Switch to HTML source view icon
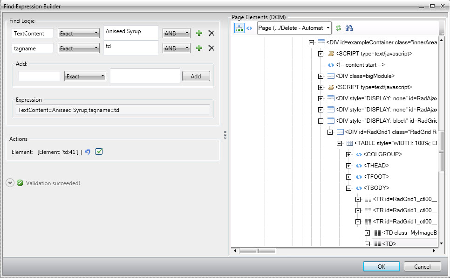The width and height of the screenshot is (450, 278). (x=249, y=28)
